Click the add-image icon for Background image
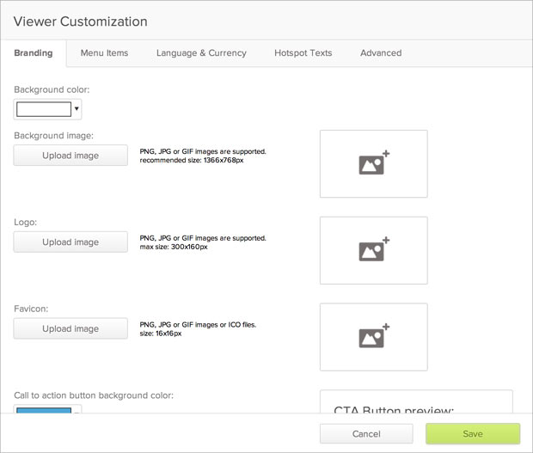The image size is (533, 453). point(374,163)
